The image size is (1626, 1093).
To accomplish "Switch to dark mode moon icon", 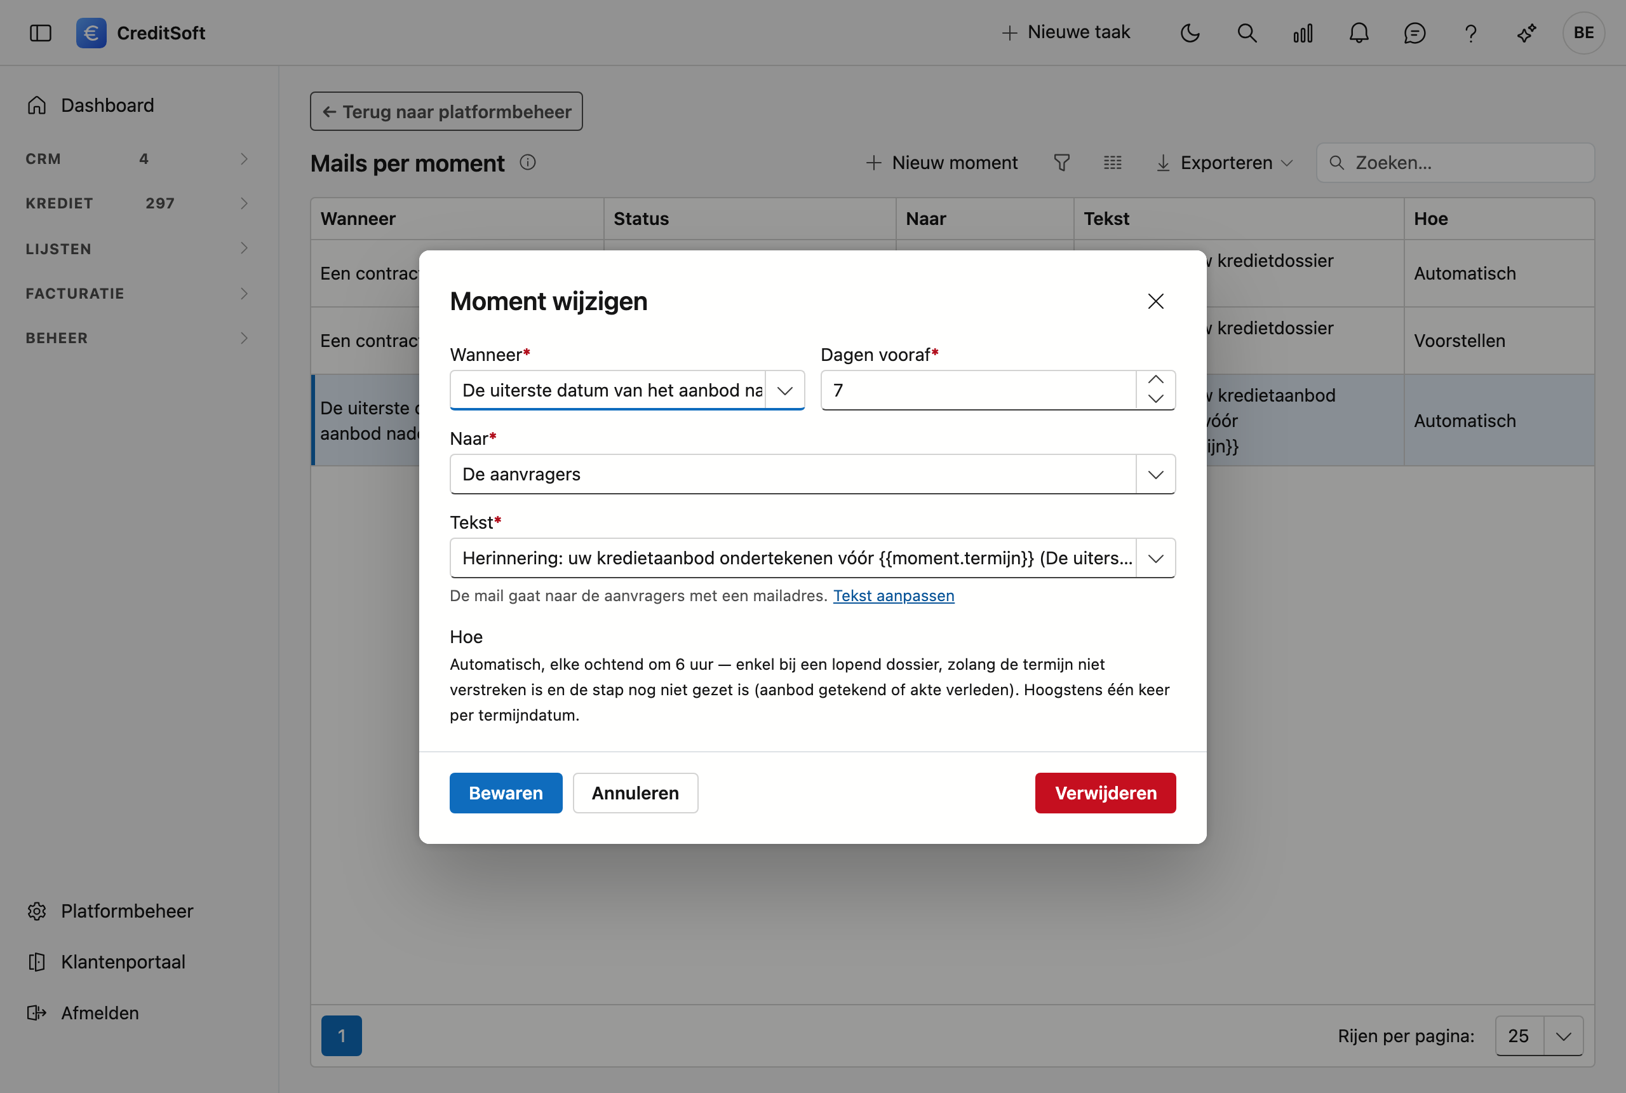I will tap(1190, 33).
